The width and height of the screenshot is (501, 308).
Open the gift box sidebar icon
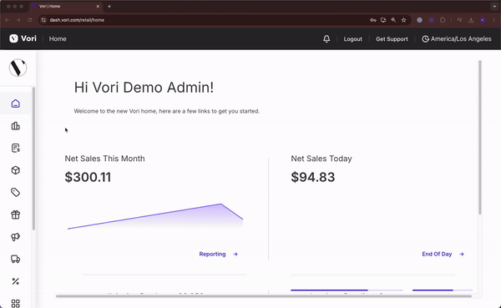(15, 215)
